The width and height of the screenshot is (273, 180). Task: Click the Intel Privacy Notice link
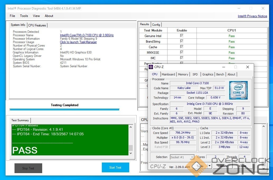pyautogui.click(x=252, y=16)
